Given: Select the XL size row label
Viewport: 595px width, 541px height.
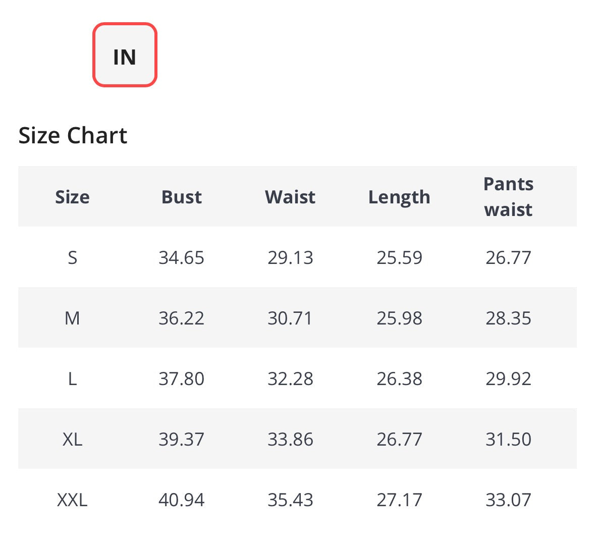Looking at the screenshot, I should coord(72,439).
